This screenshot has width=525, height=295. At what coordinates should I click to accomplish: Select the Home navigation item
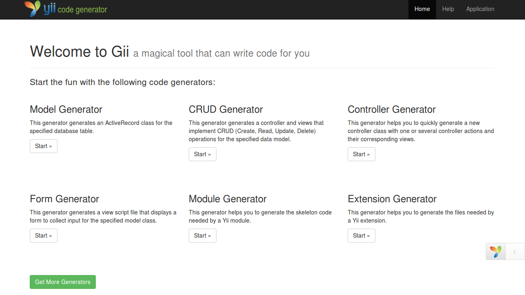click(x=422, y=9)
